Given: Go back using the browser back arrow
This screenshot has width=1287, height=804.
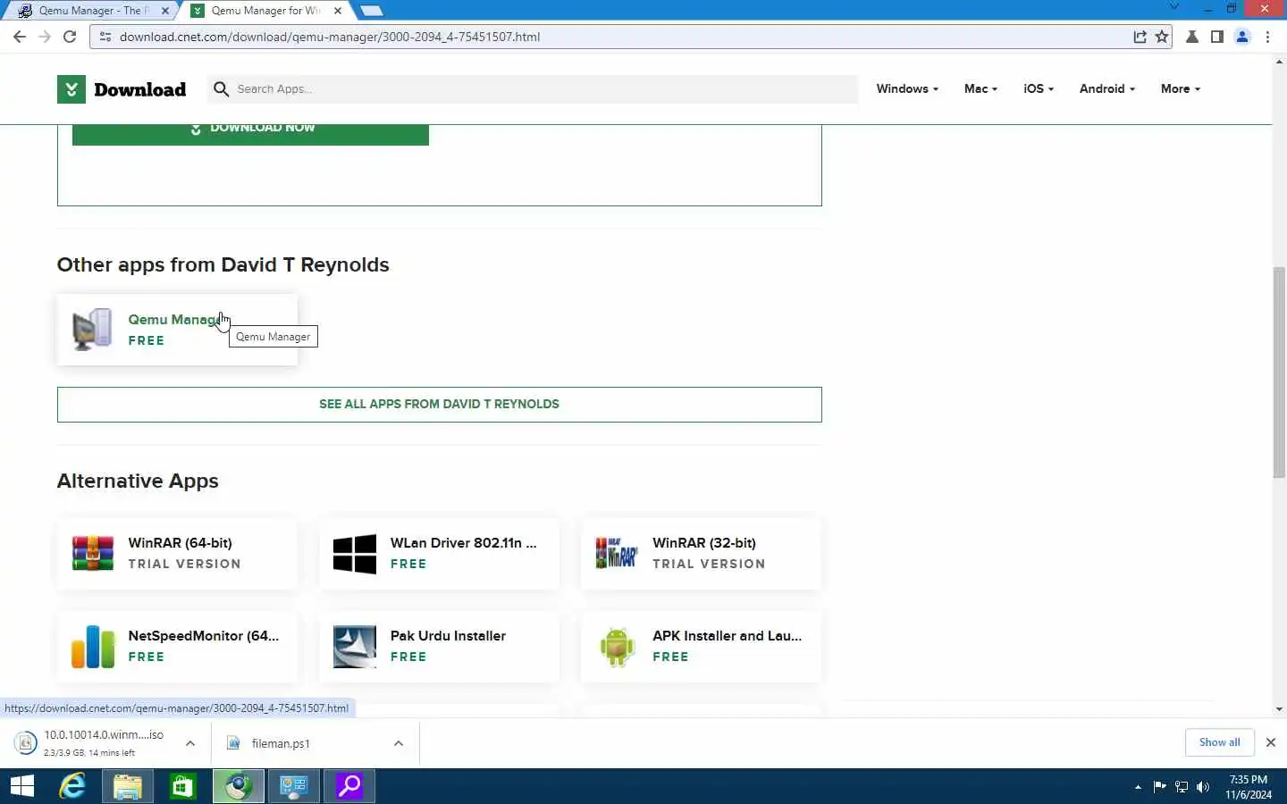Looking at the screenshot, I should point(20,37).
